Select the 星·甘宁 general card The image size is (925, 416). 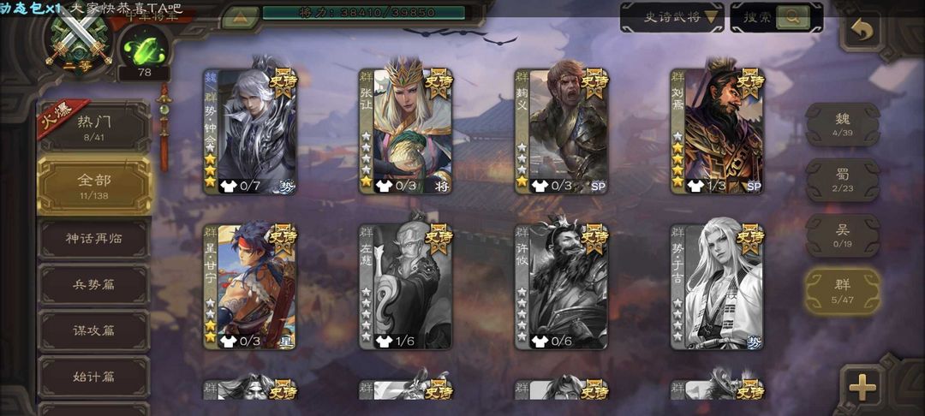tap(250, 287)
